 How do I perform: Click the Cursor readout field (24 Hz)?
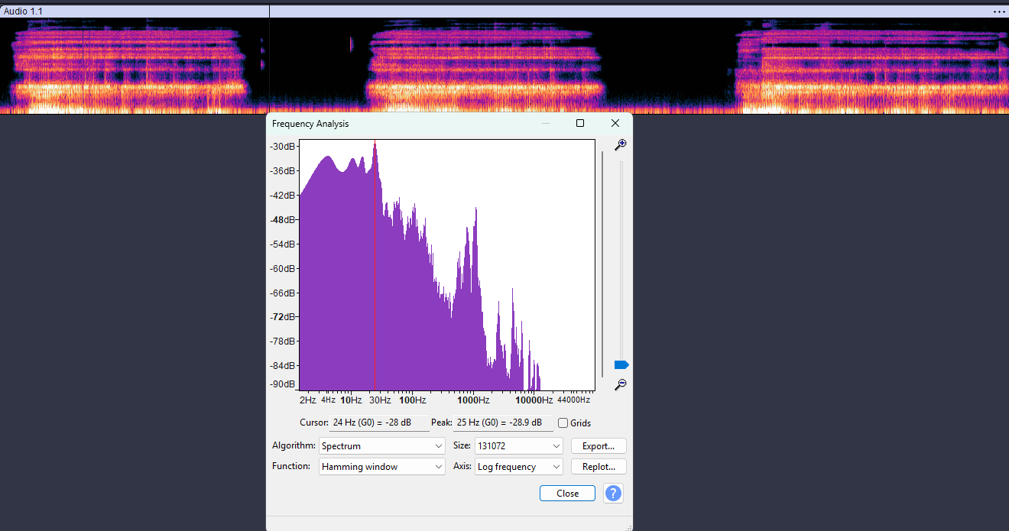pyautogui.click(x=380, y=423)
